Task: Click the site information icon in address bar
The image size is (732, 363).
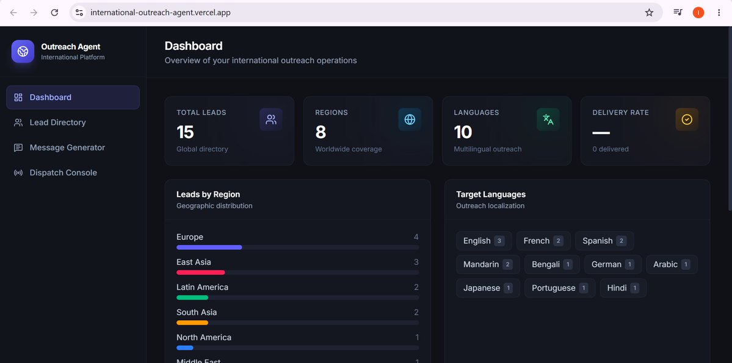Action: [x=79, y=13]
